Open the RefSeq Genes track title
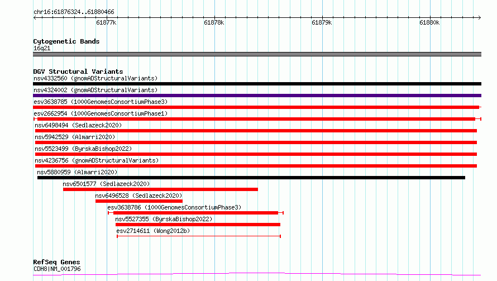497x281 pixels. pos(56,262)
